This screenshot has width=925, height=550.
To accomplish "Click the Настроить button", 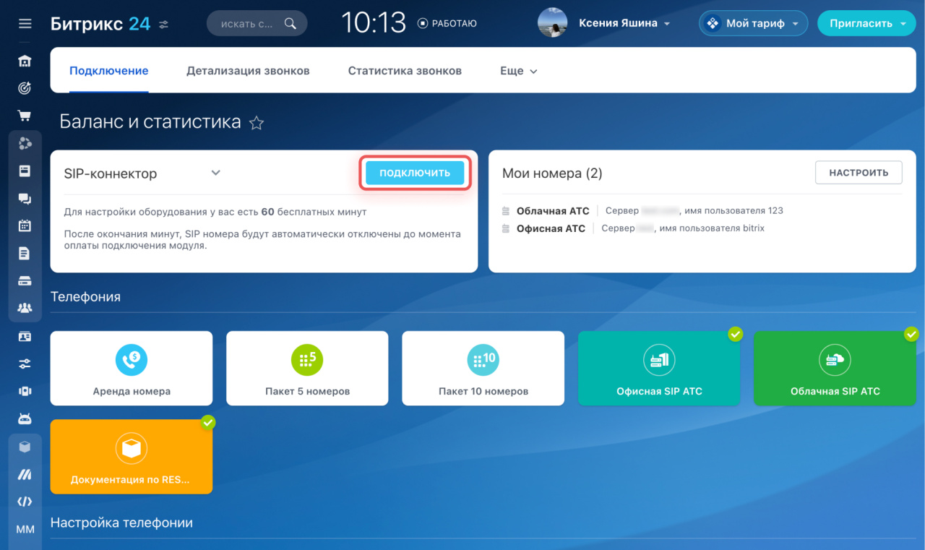I will coord(859,173).
